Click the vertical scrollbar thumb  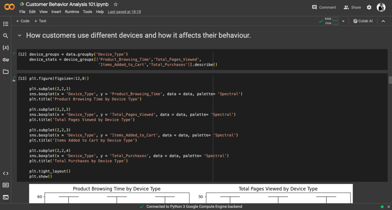pyautogui.click(x=390, y=80)
